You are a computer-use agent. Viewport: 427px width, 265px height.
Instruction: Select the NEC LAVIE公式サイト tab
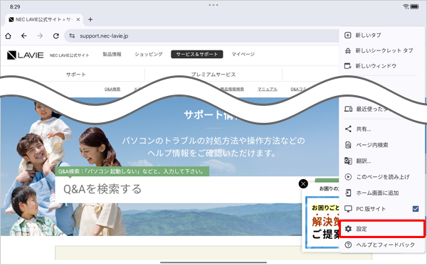pyautogui.click(x=44, y=20)
